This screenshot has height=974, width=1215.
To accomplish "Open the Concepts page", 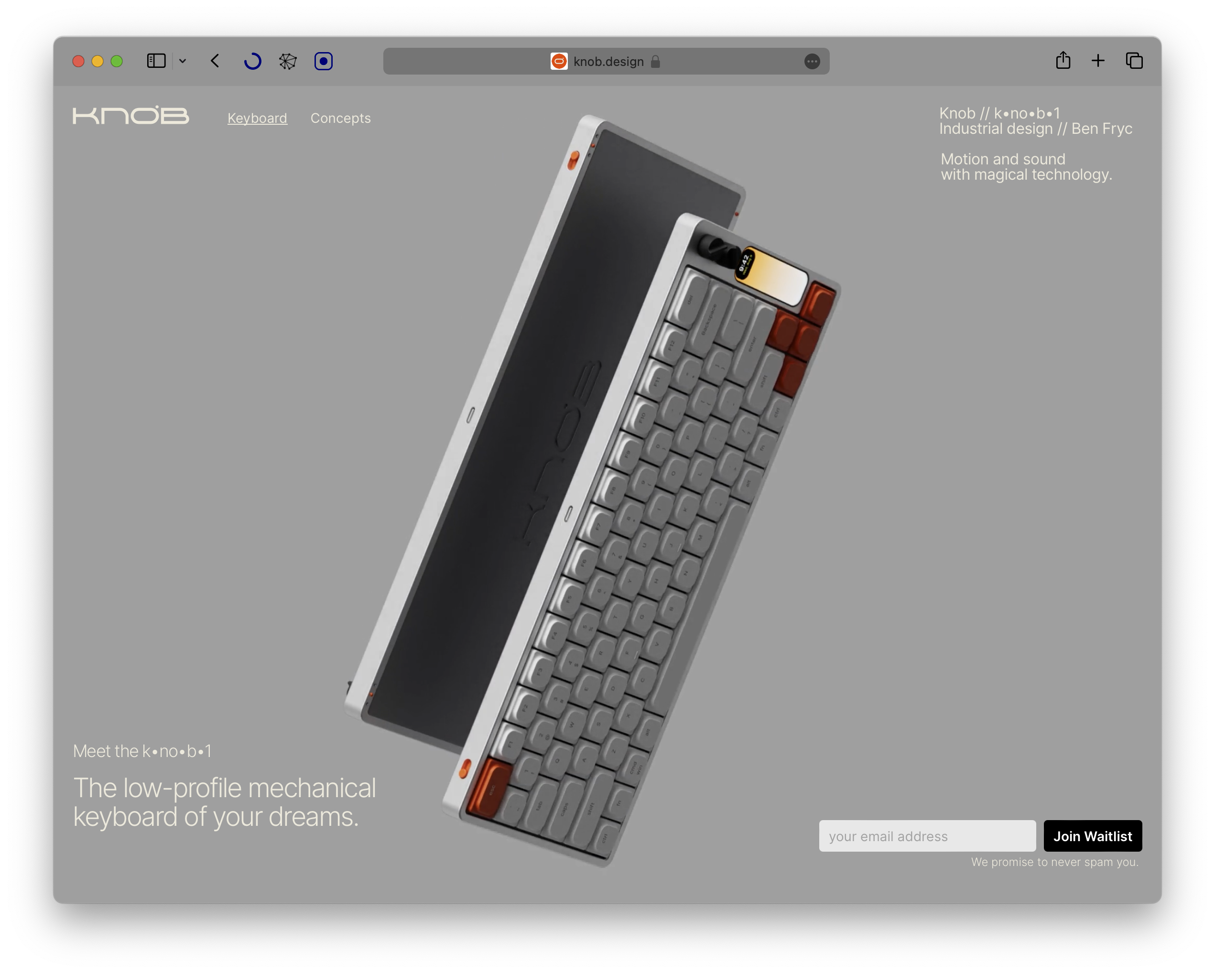I will (x=340, y=119).
